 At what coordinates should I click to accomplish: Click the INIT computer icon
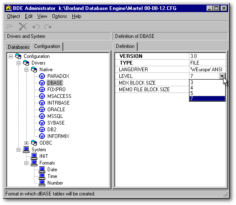[34, 156]
